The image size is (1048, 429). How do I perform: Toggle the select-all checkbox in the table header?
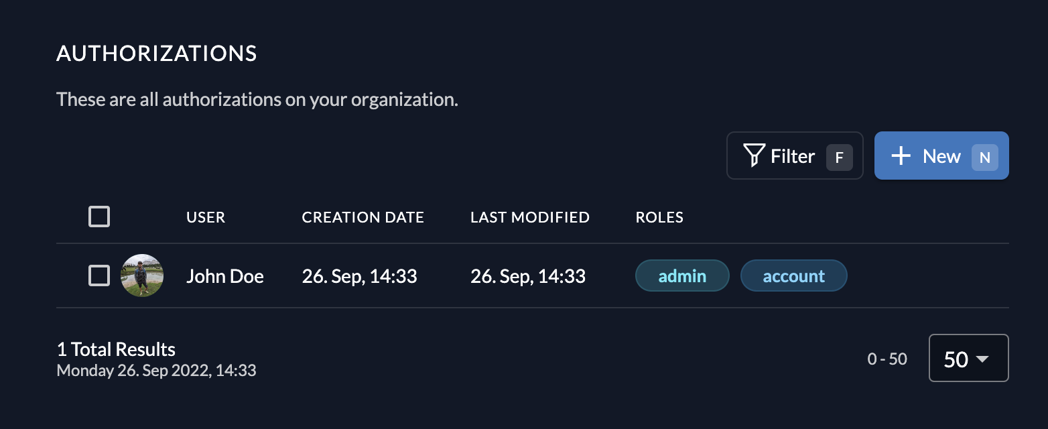pyautogui.click(x=99, y=217)
